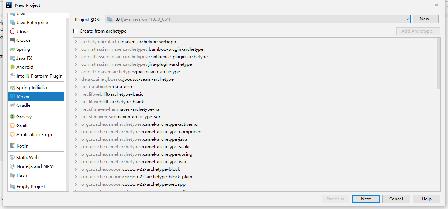Select Spring Initializr label in project list
The image size is (448, 209).
point(32,87)
